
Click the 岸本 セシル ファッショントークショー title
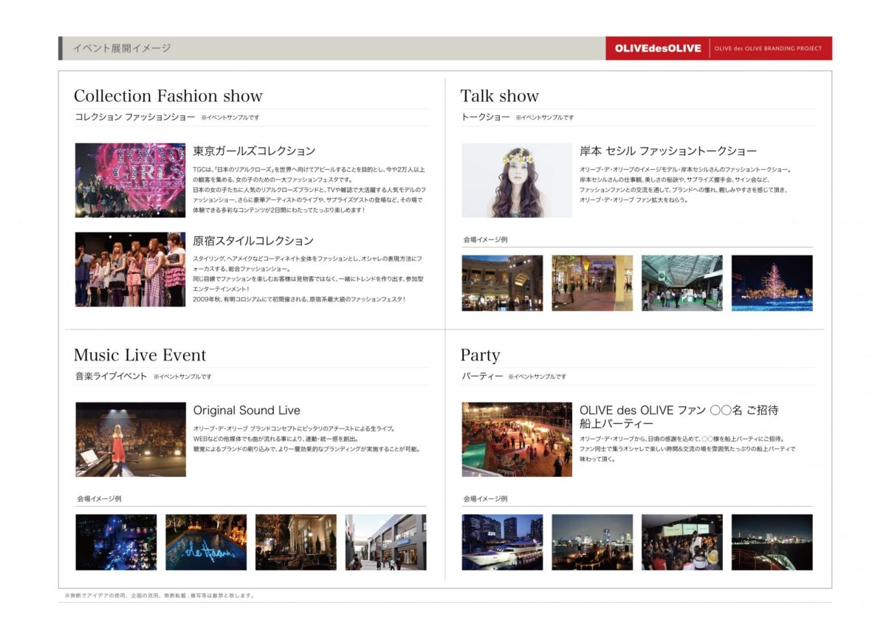point(669,151)
